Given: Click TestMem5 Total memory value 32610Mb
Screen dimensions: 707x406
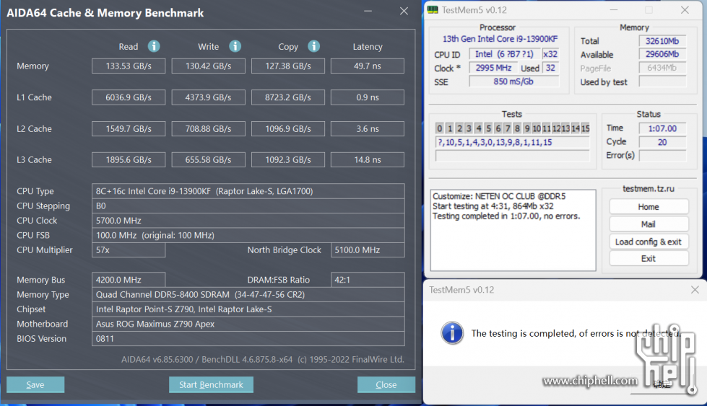Looking at the screenshot, I should (x=662, y=41).
